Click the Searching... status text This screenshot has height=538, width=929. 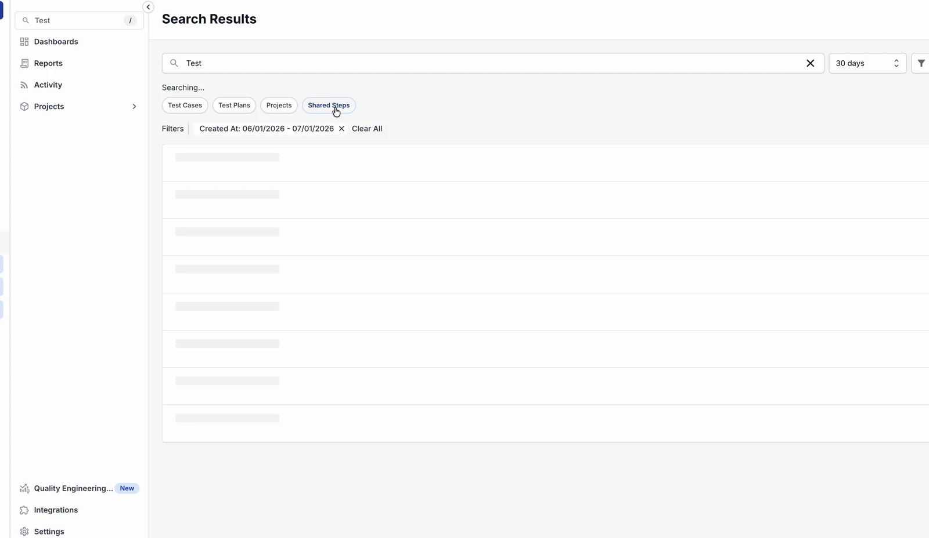(x=183, y=88)
